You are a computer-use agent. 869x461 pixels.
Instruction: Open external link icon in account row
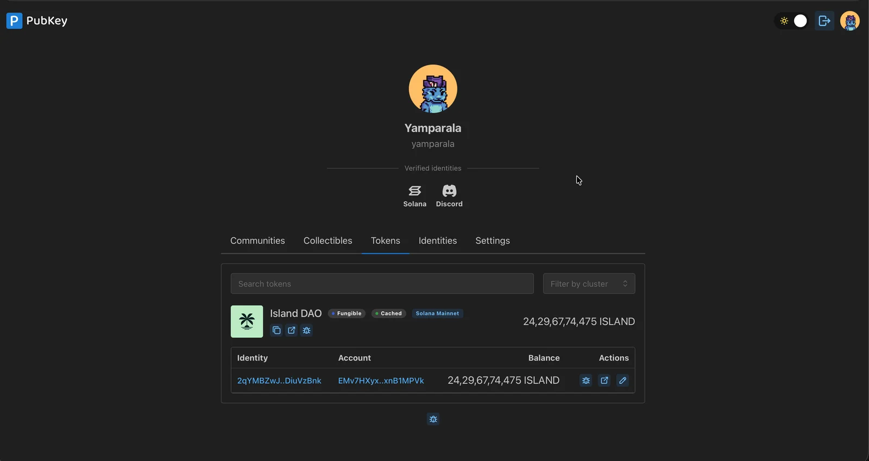point(604,381)
